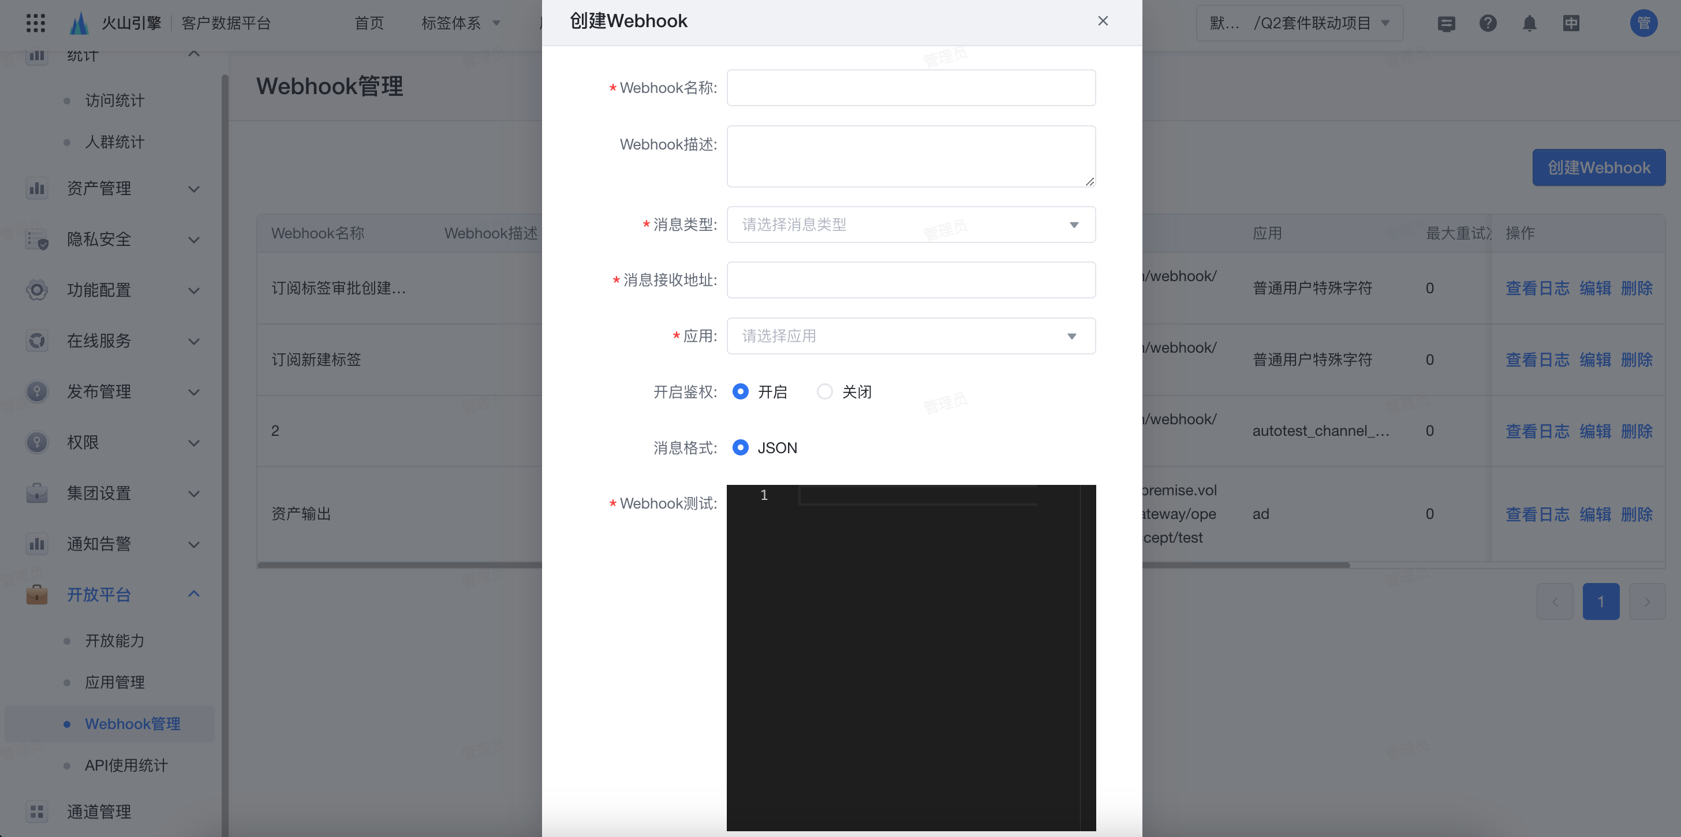Click the Asset Management sidebar icon
Screen dimensions: 1681x837
click(36, 189)
